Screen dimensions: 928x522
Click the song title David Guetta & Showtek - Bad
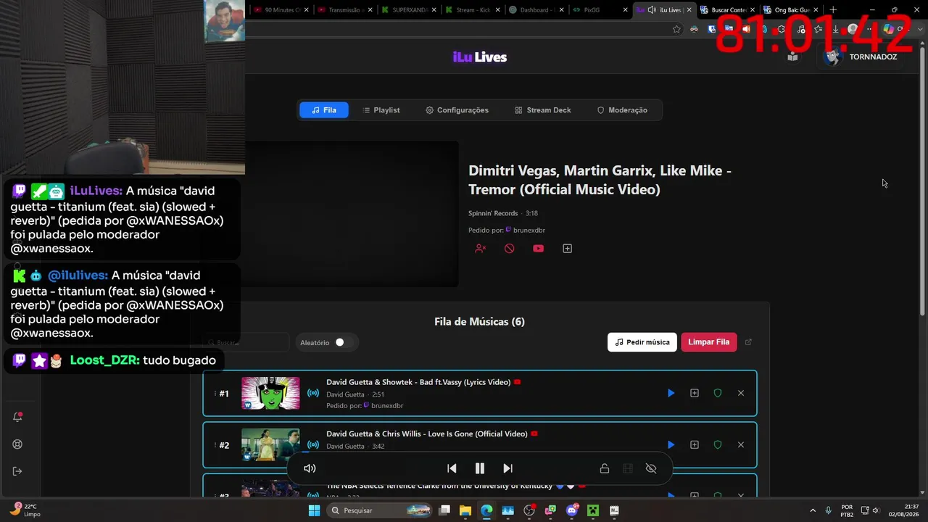(x=418, y=382)
